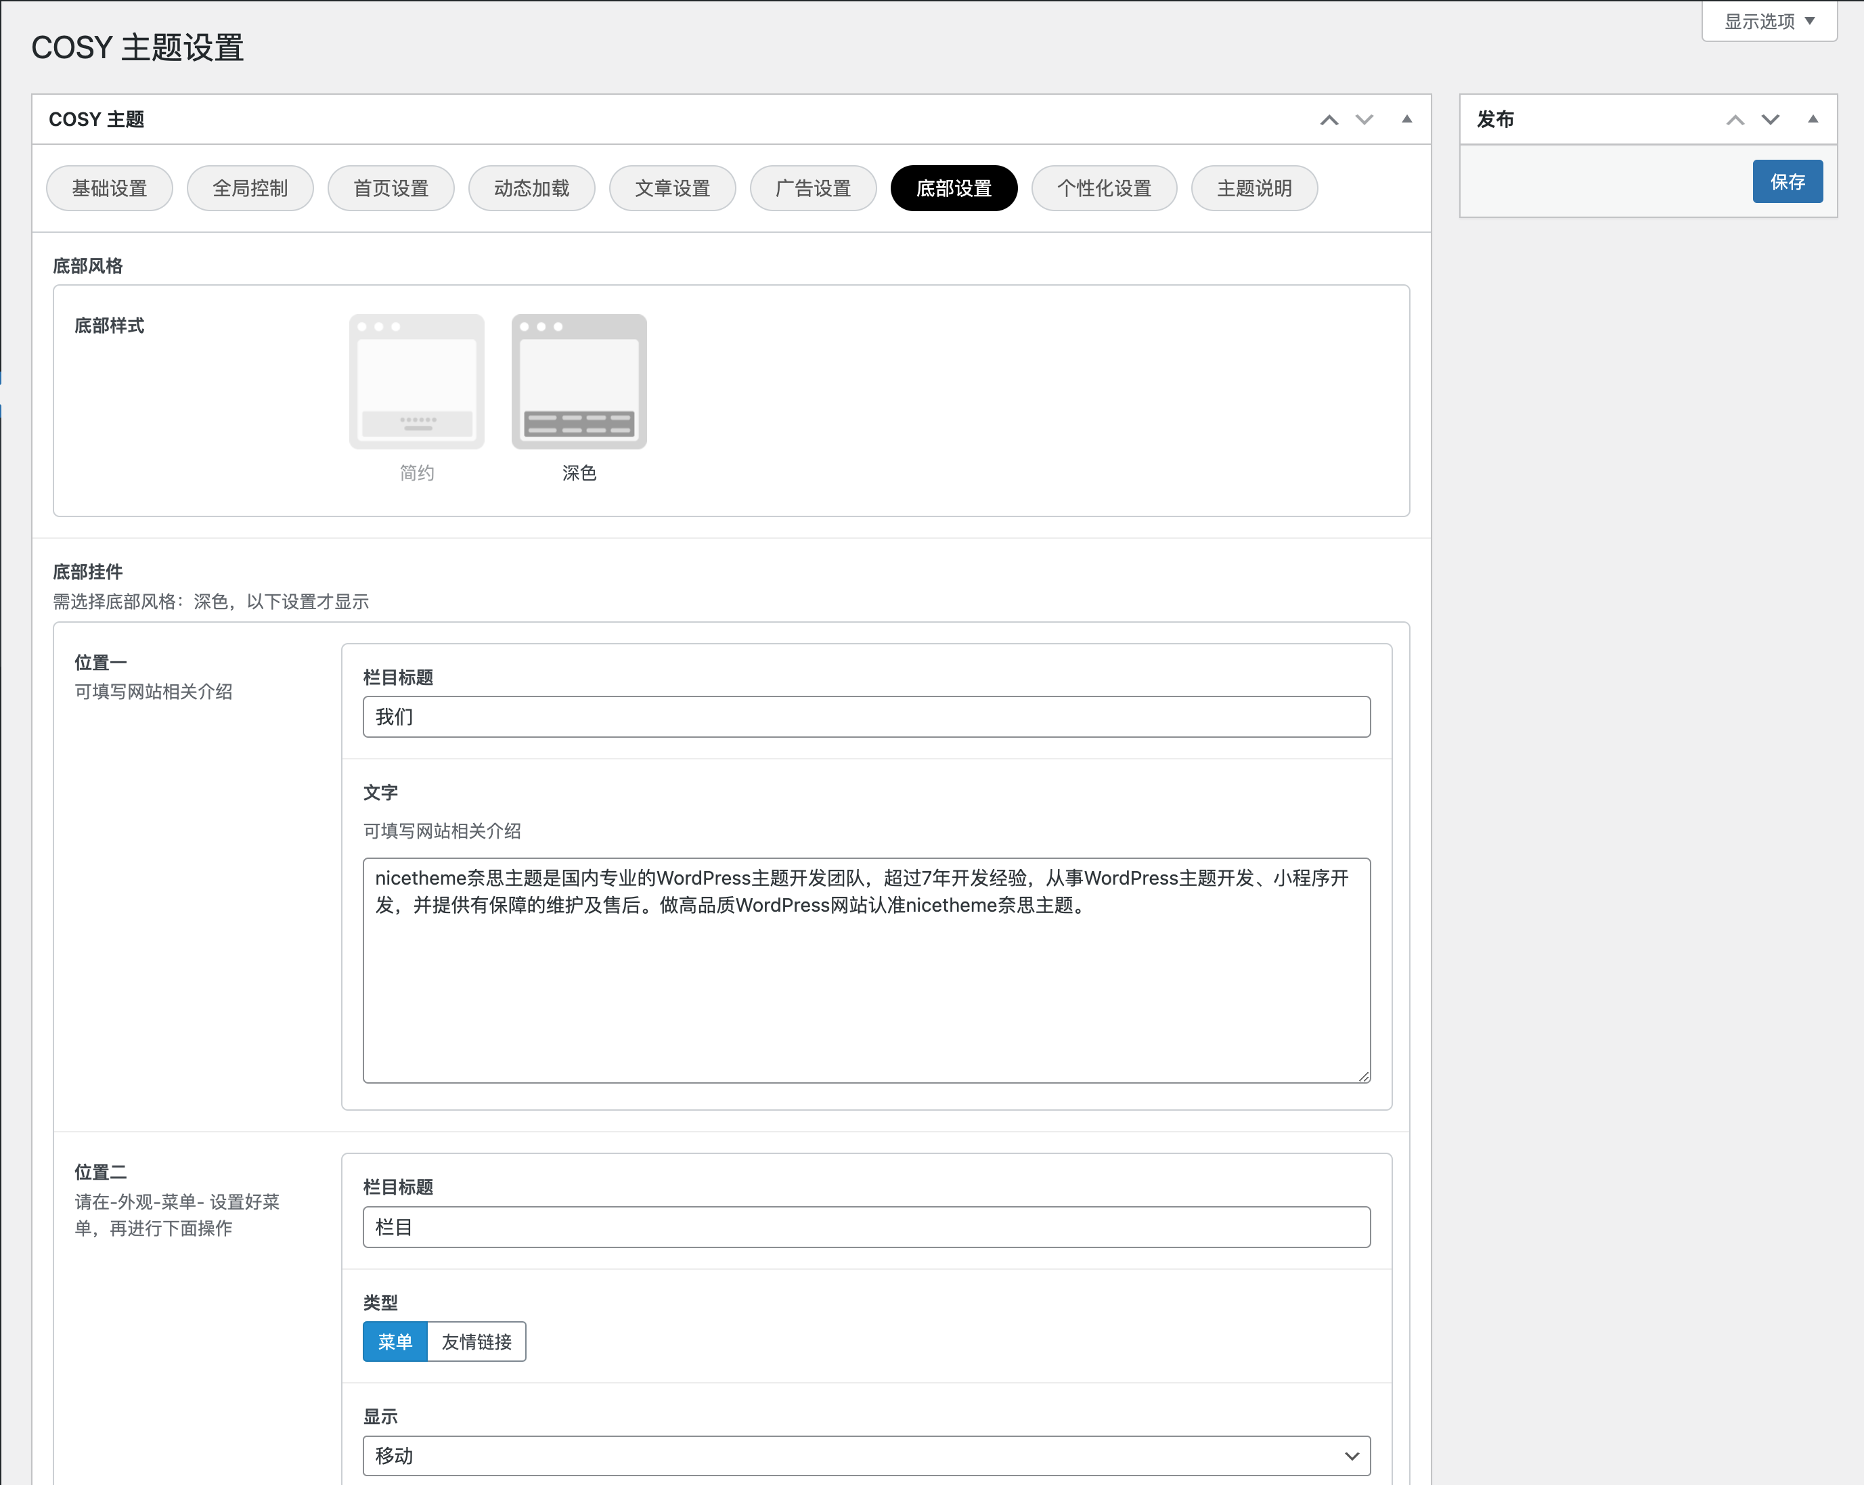Select 底部设置 tab

click(x=954, y=187)
